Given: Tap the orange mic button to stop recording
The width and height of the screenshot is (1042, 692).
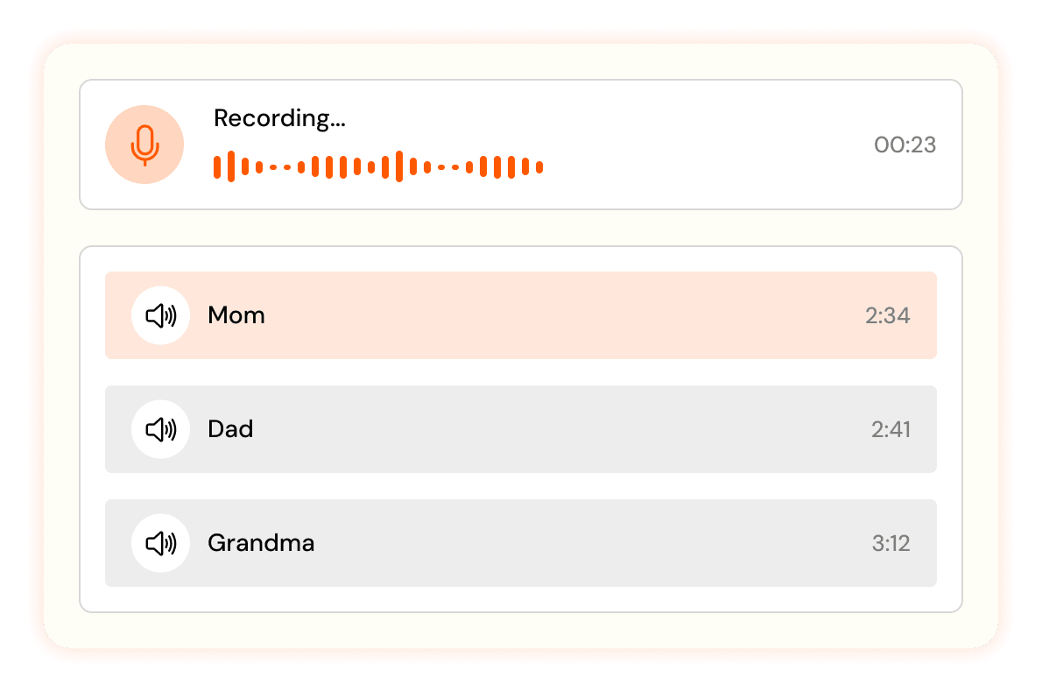Looking at the screenshot, I should click(x=144, y=144).
